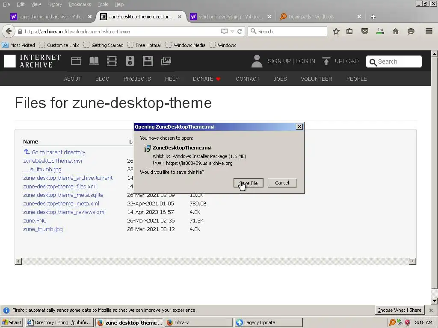Show the bookmarks list icon
The height and width of the screenshot is (328, 438).
[x=349, y=31]
